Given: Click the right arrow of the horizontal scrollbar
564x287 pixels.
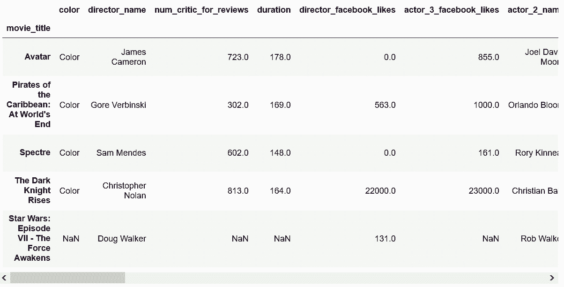Looking at the screenshot, I should [552, 278].
